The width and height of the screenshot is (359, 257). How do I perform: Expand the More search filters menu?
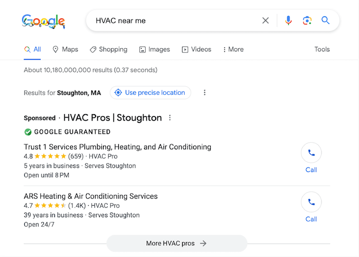coord(233,49)
